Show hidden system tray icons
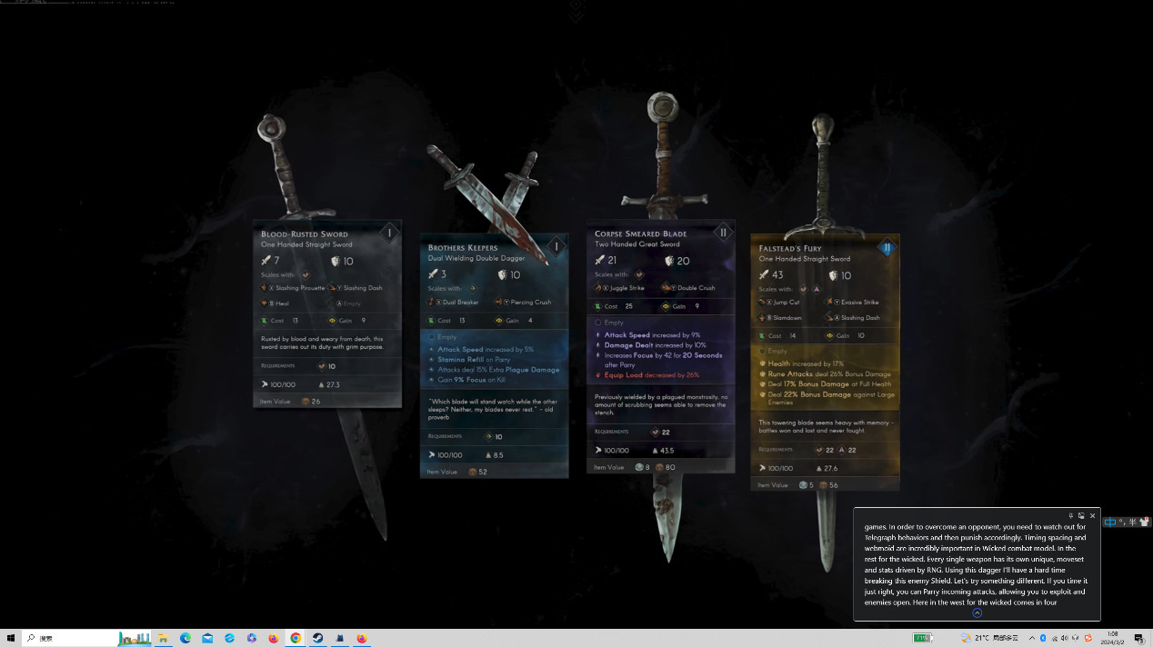The image size is (1153, 647). (1031, 638)
